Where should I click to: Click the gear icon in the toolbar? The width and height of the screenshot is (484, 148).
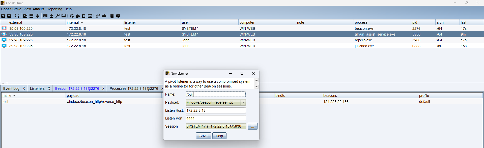coord(72,16)
